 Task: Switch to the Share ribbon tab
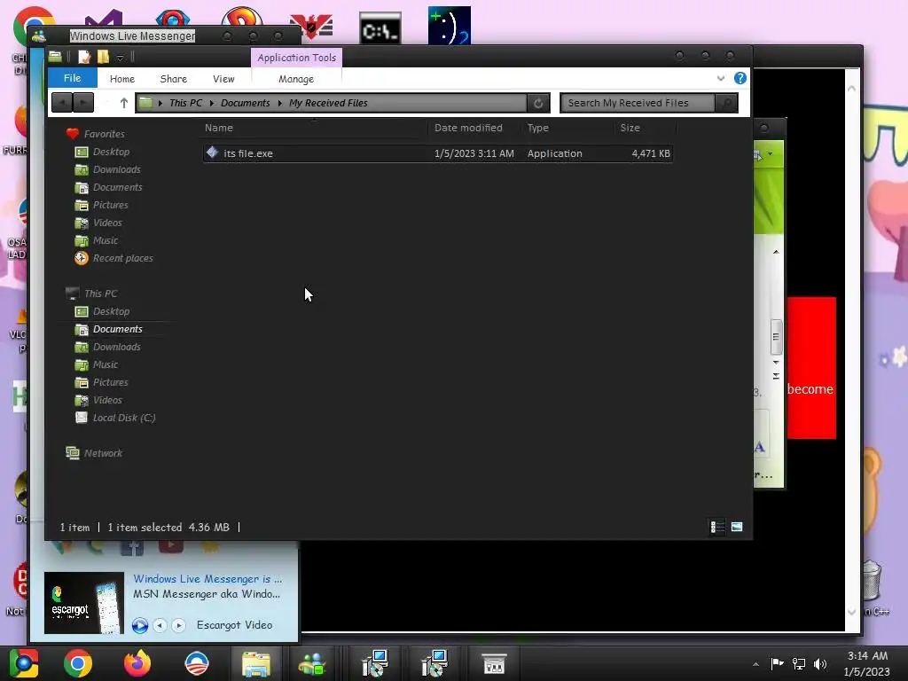pos(174,79)
